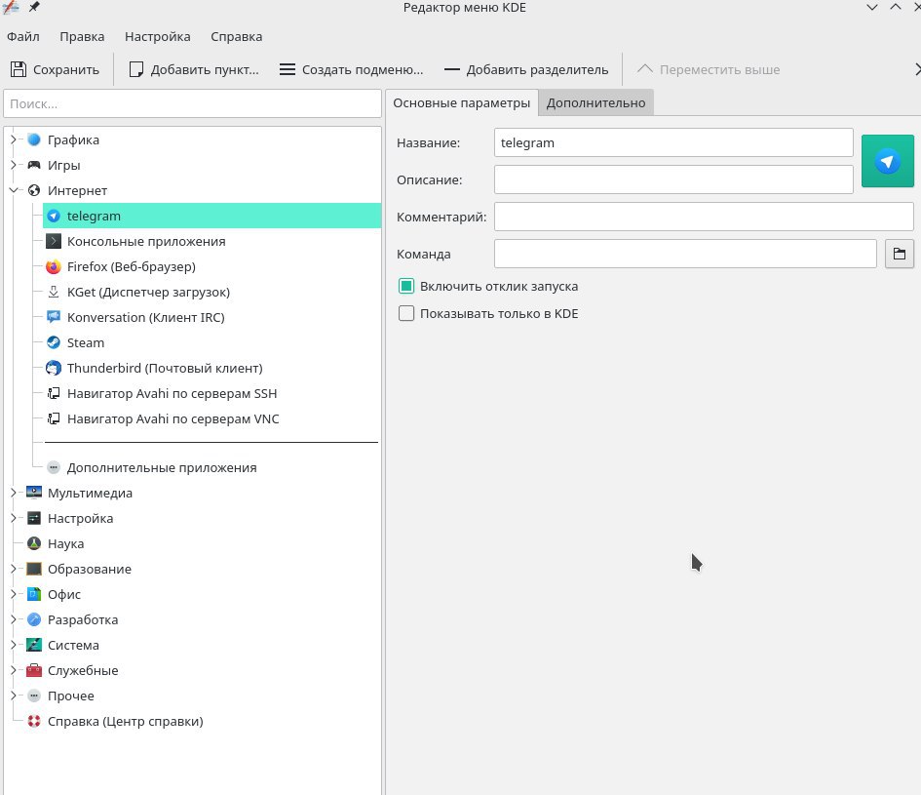Click the Firefox icon in tree

point(54,267)
